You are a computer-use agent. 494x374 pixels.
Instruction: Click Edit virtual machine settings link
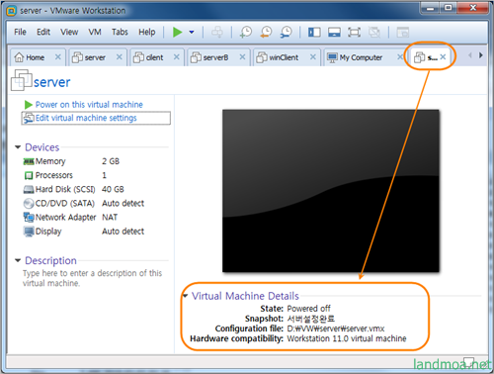coord(86,118)
